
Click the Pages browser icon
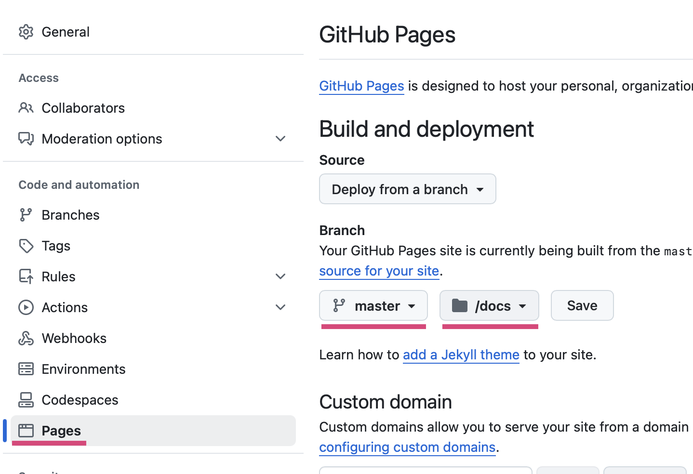[x=26, y=431]
